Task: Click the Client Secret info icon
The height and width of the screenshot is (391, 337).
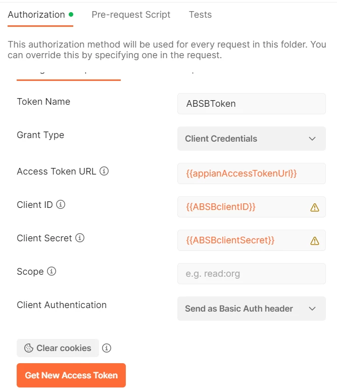Action: tap(80, 238)
